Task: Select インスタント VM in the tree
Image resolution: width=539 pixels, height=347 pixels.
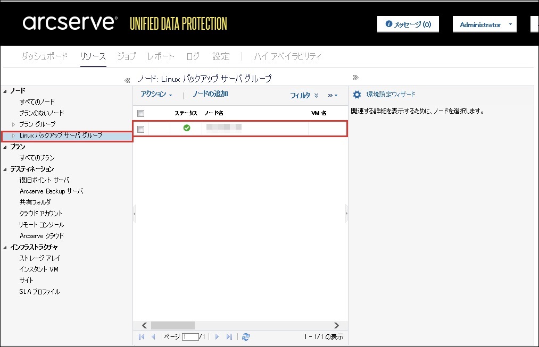Action: click(x=39, y=269)
